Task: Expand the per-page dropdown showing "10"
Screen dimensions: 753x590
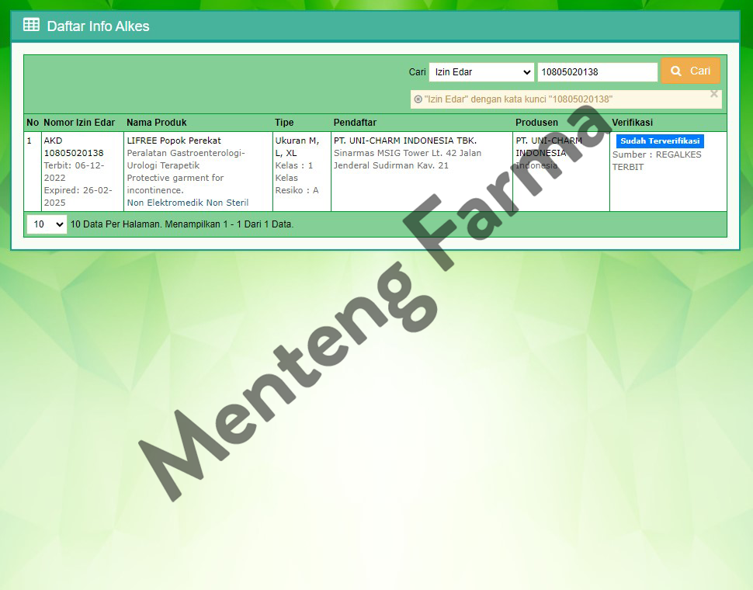Action: (46, 224)
